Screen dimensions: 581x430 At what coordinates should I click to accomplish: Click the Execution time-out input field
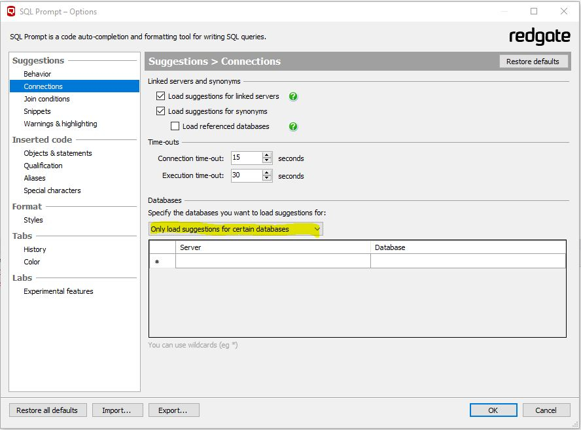point(247,175)
